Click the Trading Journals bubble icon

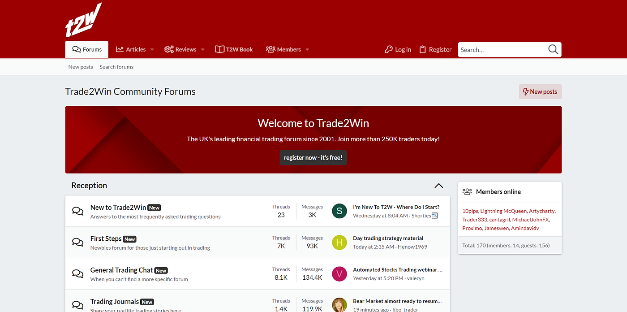(x=78, y=305)
